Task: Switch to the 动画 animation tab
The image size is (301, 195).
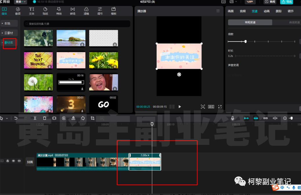Action: tap(267, 11)
